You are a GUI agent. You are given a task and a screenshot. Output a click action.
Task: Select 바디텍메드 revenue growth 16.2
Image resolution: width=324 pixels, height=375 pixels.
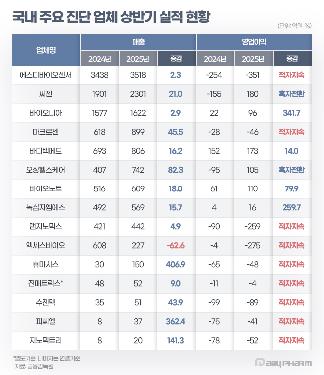pyautogui.click(x=176, y=151)
